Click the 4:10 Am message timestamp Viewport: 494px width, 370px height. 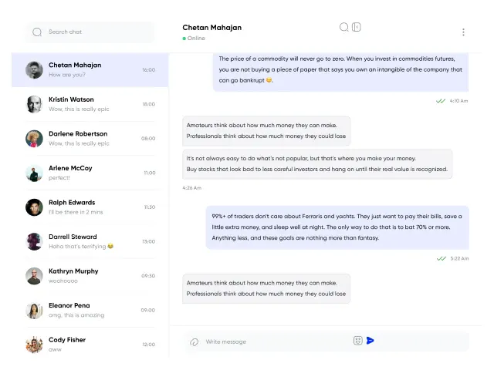pyautogui.click(x=458, y=101)
